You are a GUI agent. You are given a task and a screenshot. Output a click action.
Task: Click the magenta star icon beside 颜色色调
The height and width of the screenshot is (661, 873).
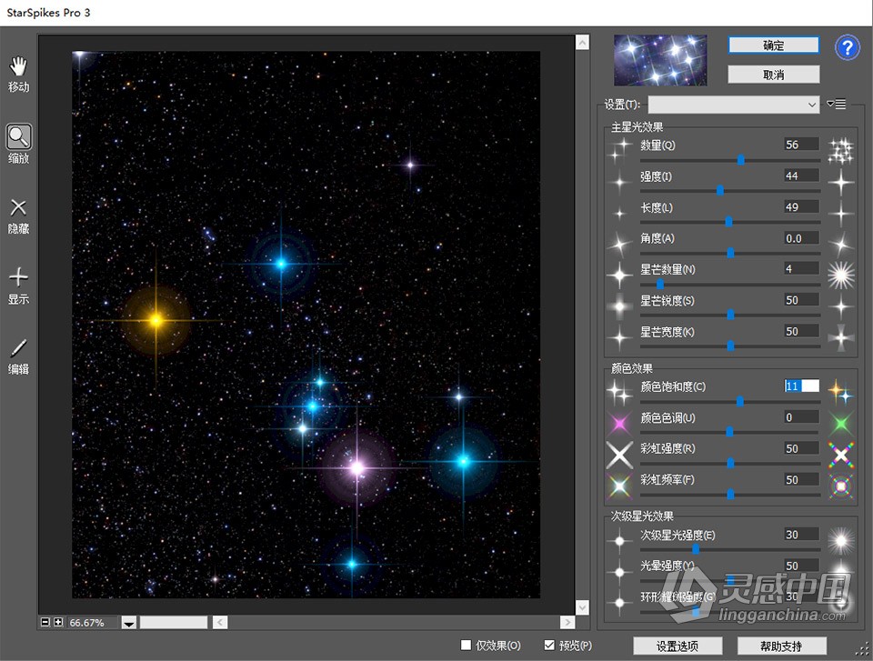coord(619,422)
